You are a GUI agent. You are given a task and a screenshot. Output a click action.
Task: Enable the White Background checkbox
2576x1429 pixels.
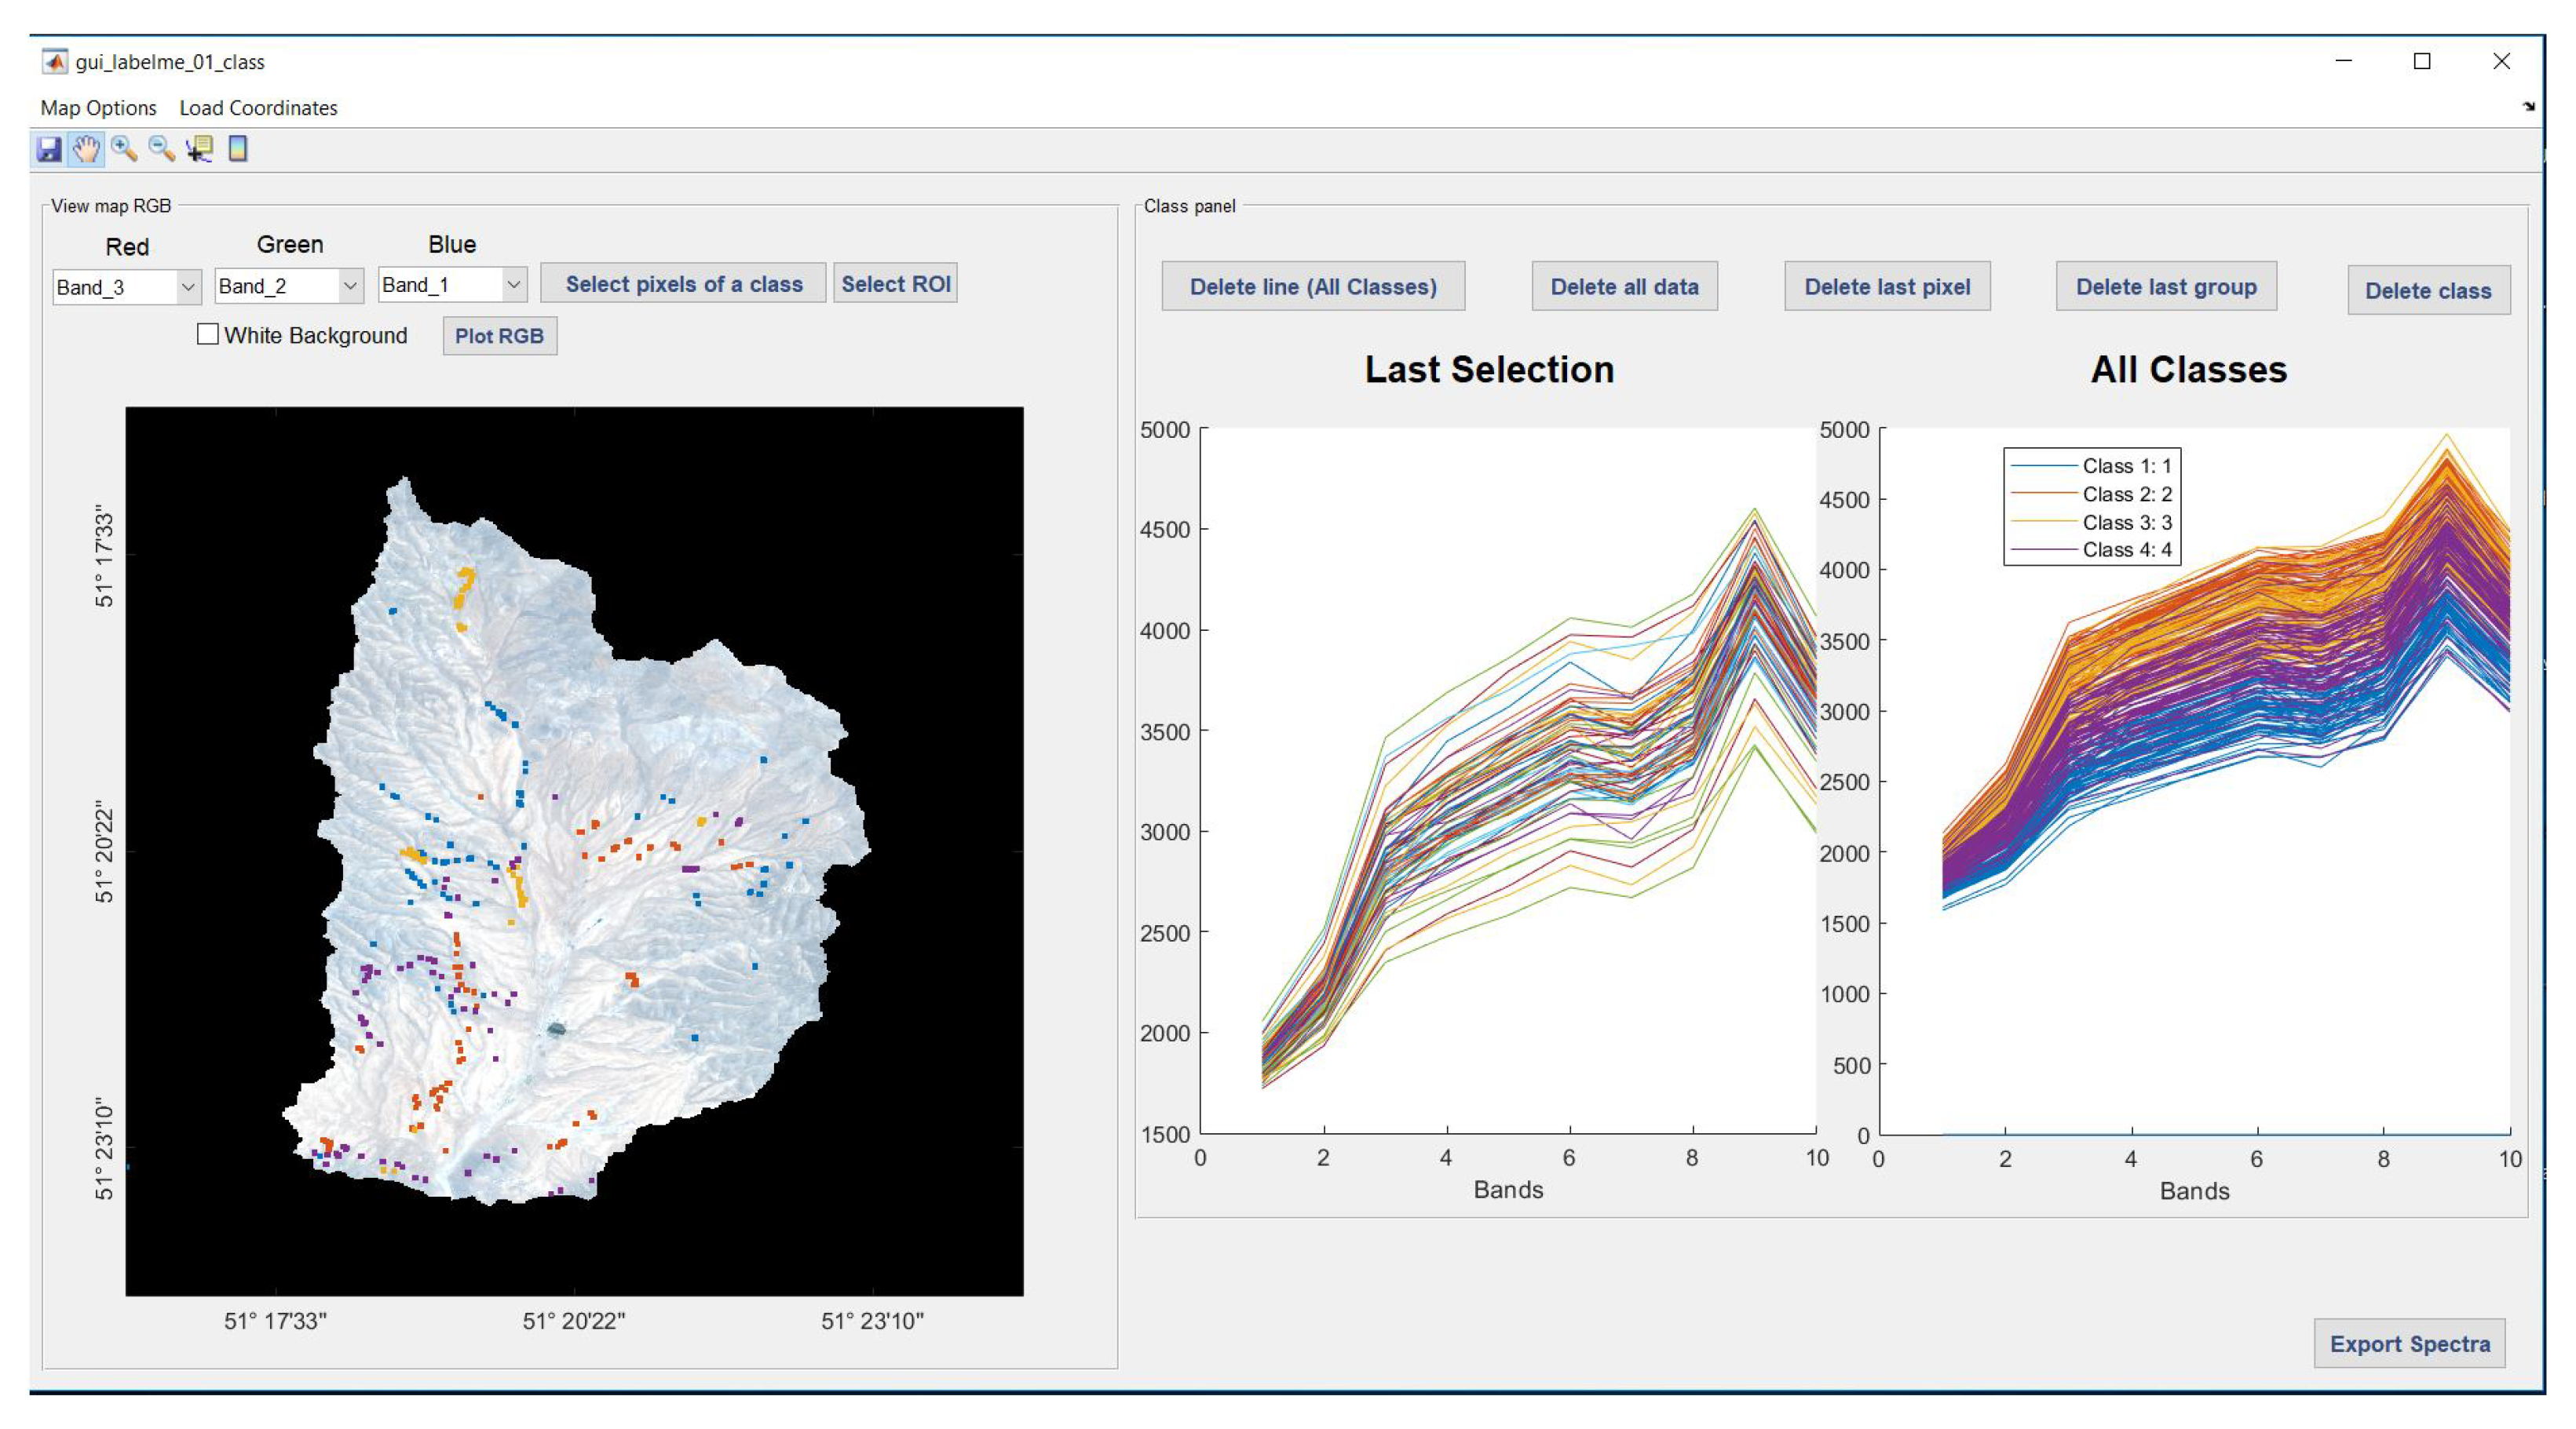tap(208, 335)
